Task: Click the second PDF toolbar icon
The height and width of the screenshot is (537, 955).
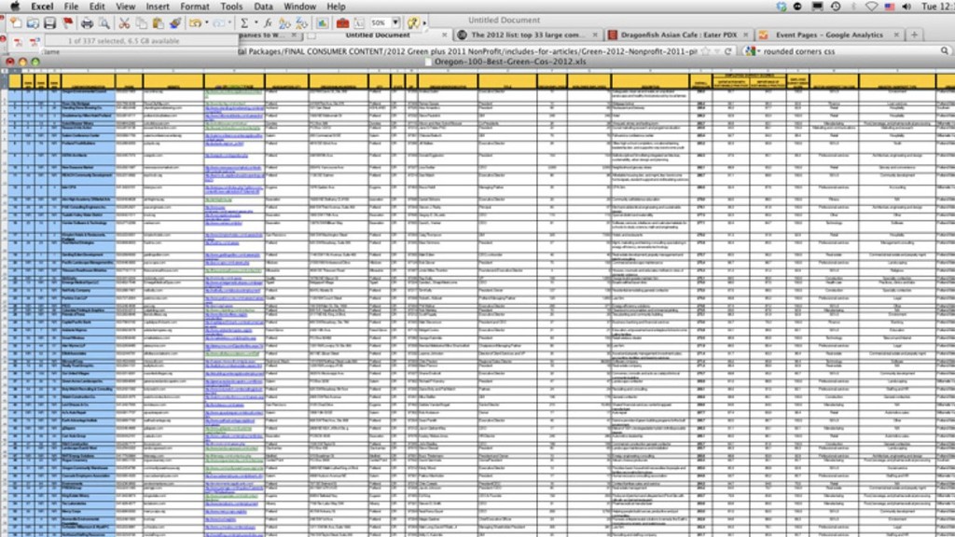Action: [x=35, y=41]
